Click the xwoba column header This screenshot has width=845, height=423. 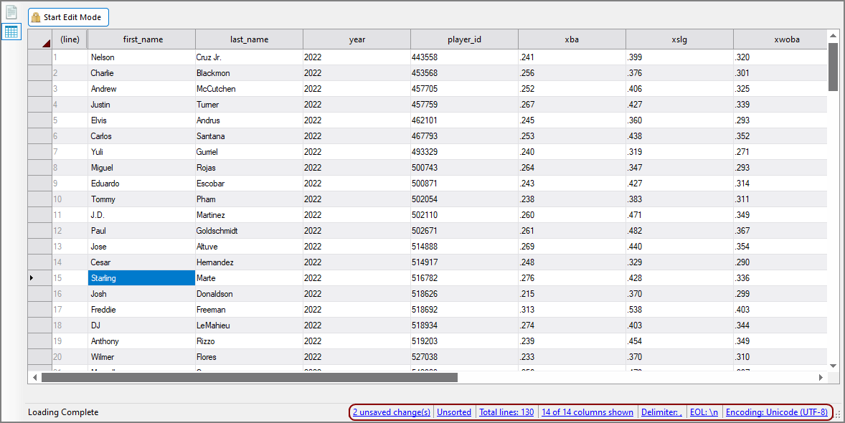pyautogui.click(x=780, y=39)
